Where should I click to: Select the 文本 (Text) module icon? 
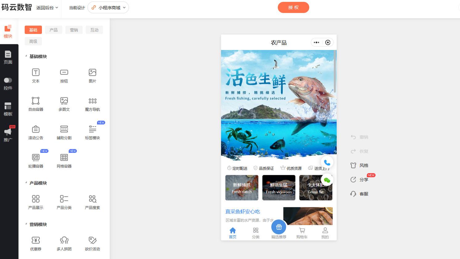click(x=36, y=76)
